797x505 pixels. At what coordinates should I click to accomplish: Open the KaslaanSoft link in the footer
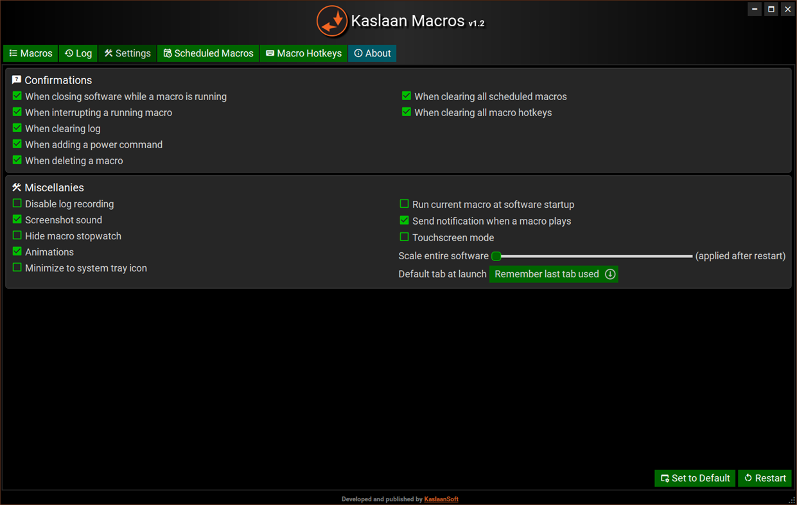441,499
